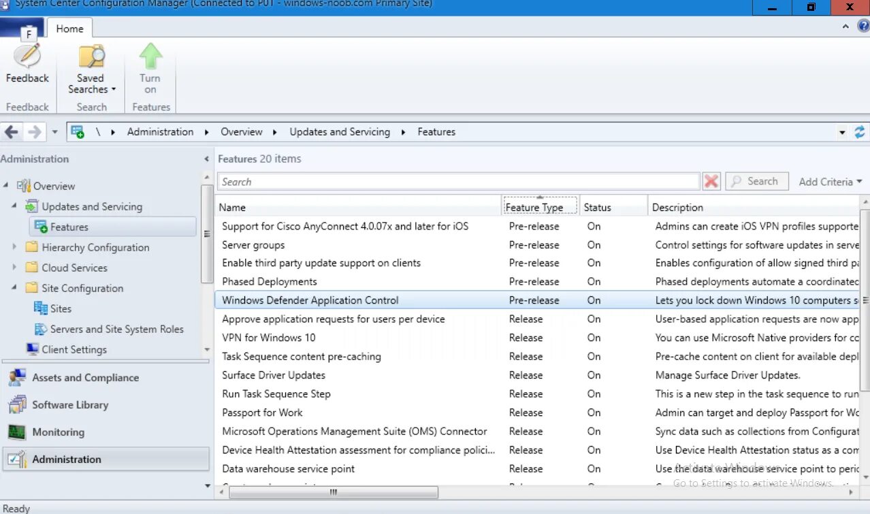Collapse the ribbon with the top-right arrow
The height and width of the screenshot is (514, 870).
845,27
